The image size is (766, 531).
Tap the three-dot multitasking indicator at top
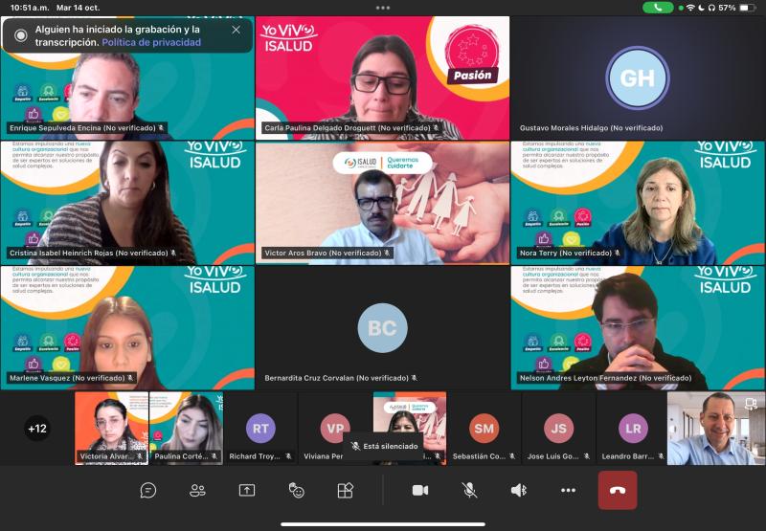pos(383,8)
